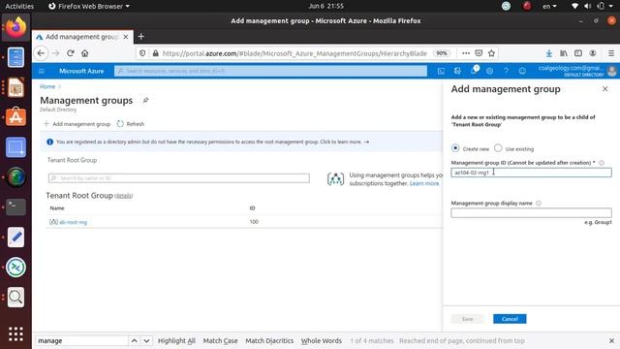
Task: Open the page actions three-dot menu
Action: pos(466,53)
